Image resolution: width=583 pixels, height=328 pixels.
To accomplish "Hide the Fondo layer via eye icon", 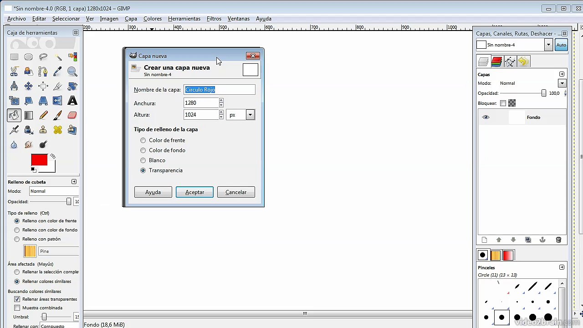I will coord(486,117).
